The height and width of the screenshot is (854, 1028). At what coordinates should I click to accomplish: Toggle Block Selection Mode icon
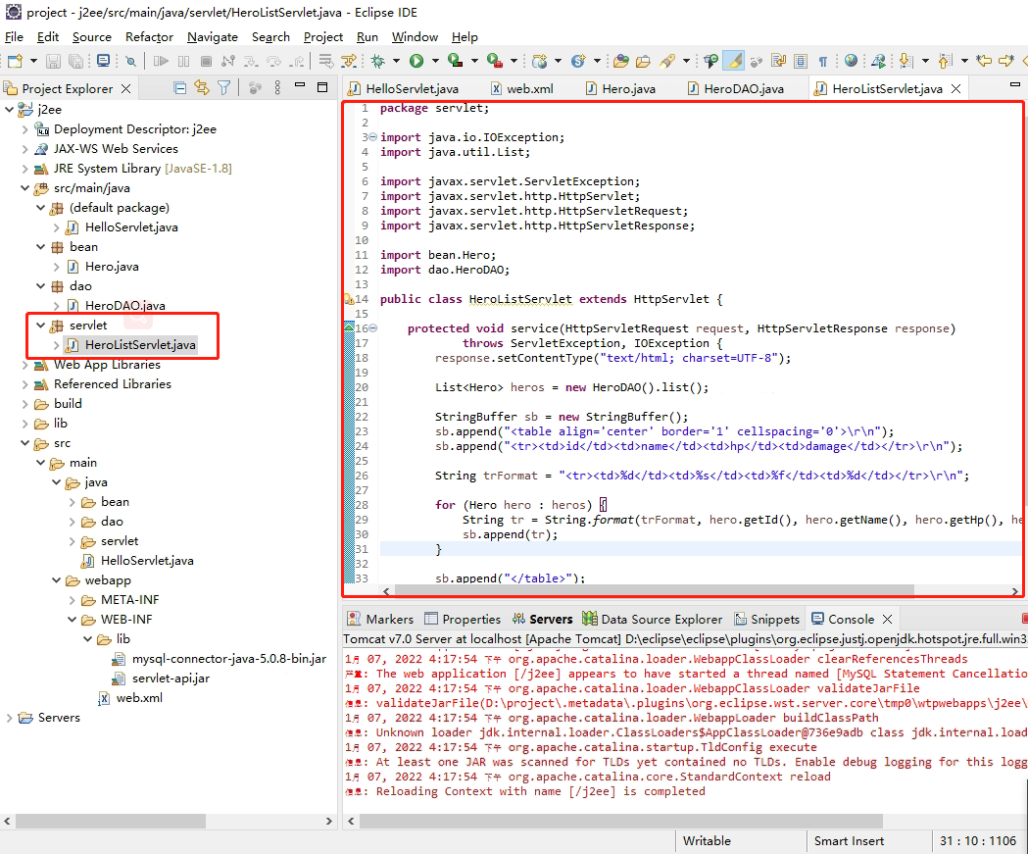tap(801, 61)
